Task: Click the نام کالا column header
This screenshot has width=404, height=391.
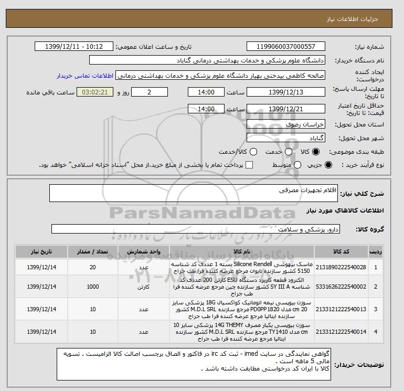Action: click(x=242, y=251)
